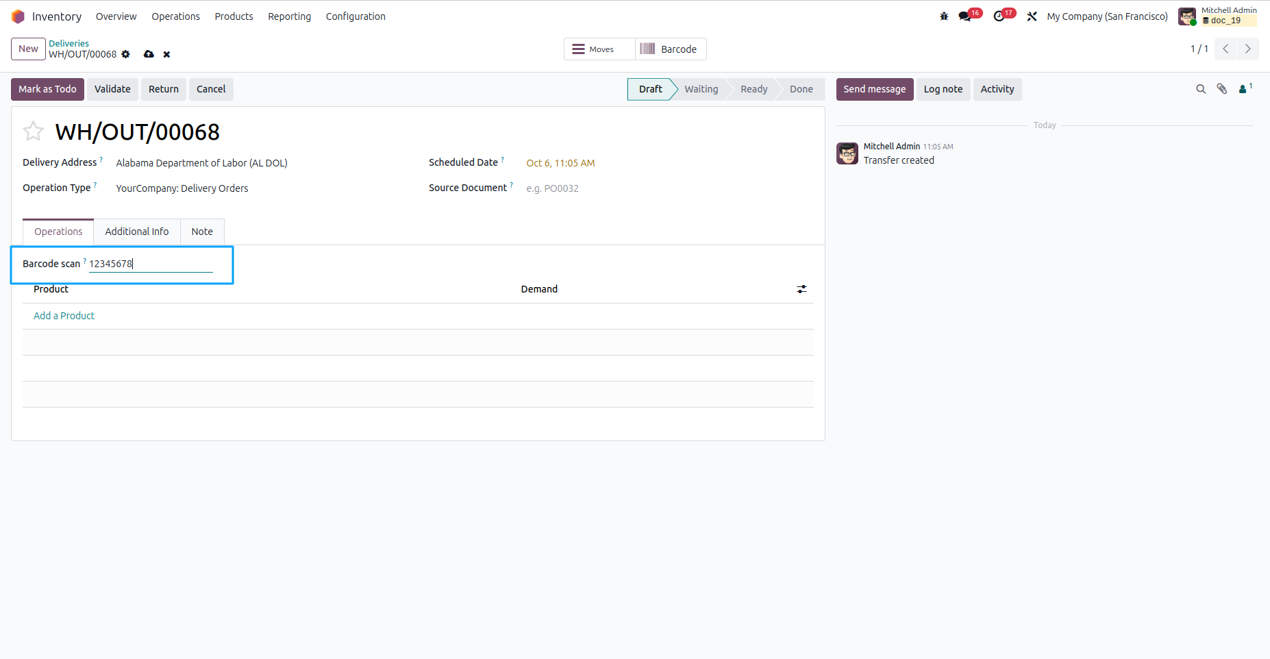The height and width of the screenshot is (659, 1270).
Task: Attach files using paperclip icon
Action: (x=1222, y=89)
